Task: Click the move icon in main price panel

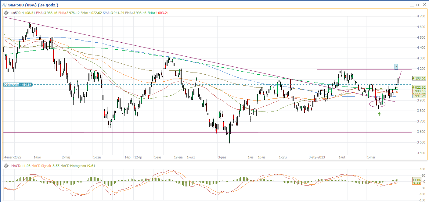Action: pos(6,13)
